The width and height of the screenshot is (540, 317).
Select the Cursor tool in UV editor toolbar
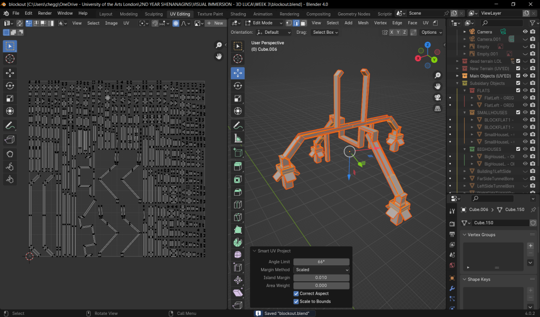[9, 59]
